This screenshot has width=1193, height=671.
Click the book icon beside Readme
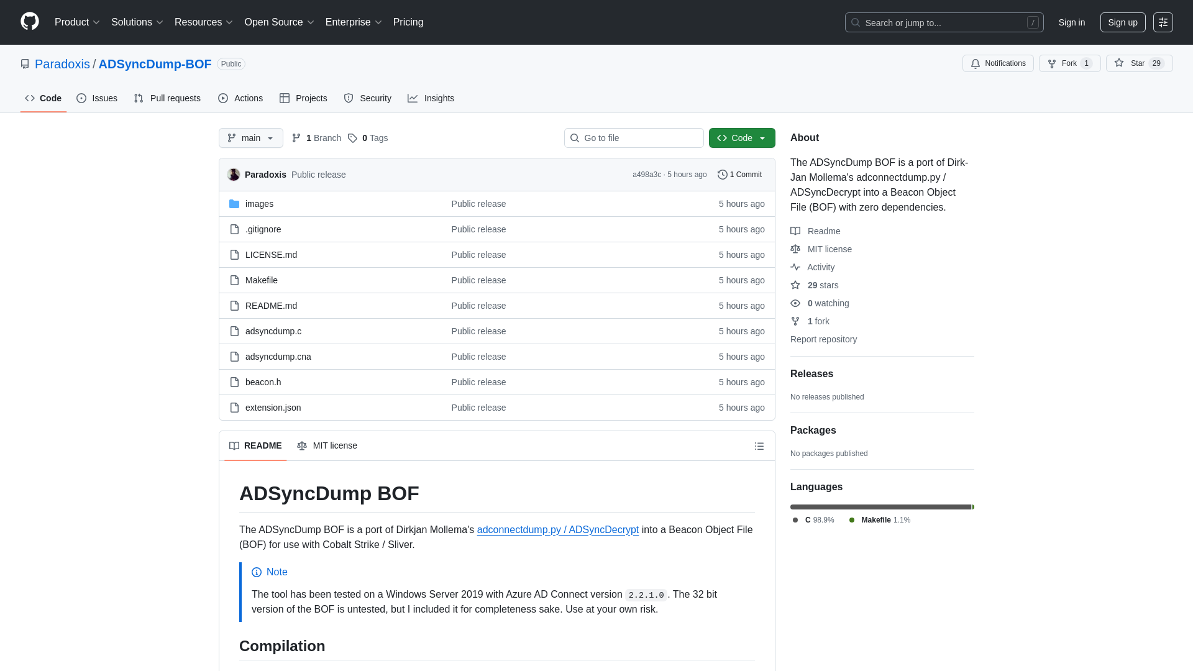[795, 231]
